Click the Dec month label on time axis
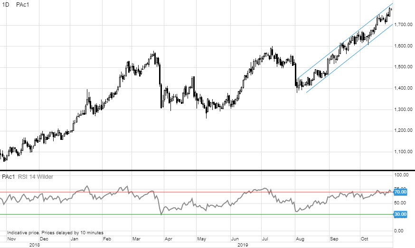Viewport: 415px width, 248px height. (x=44, y=239)
